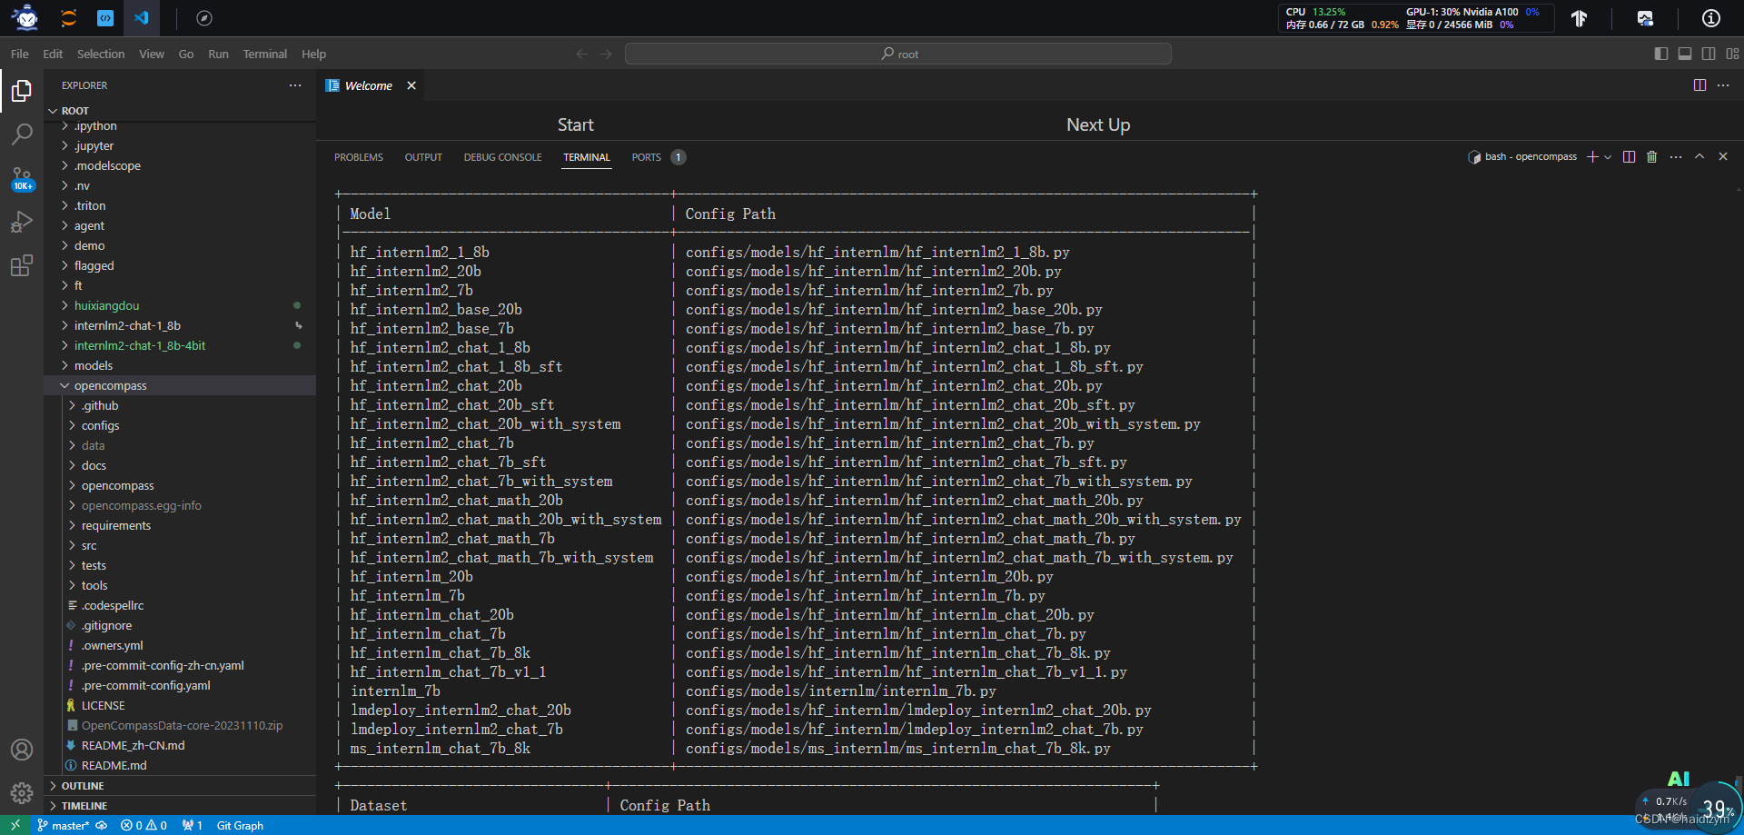Toggle the bottom panel visibility
The width and height of the screenshot is (1744, 835).
(1685, 54)
